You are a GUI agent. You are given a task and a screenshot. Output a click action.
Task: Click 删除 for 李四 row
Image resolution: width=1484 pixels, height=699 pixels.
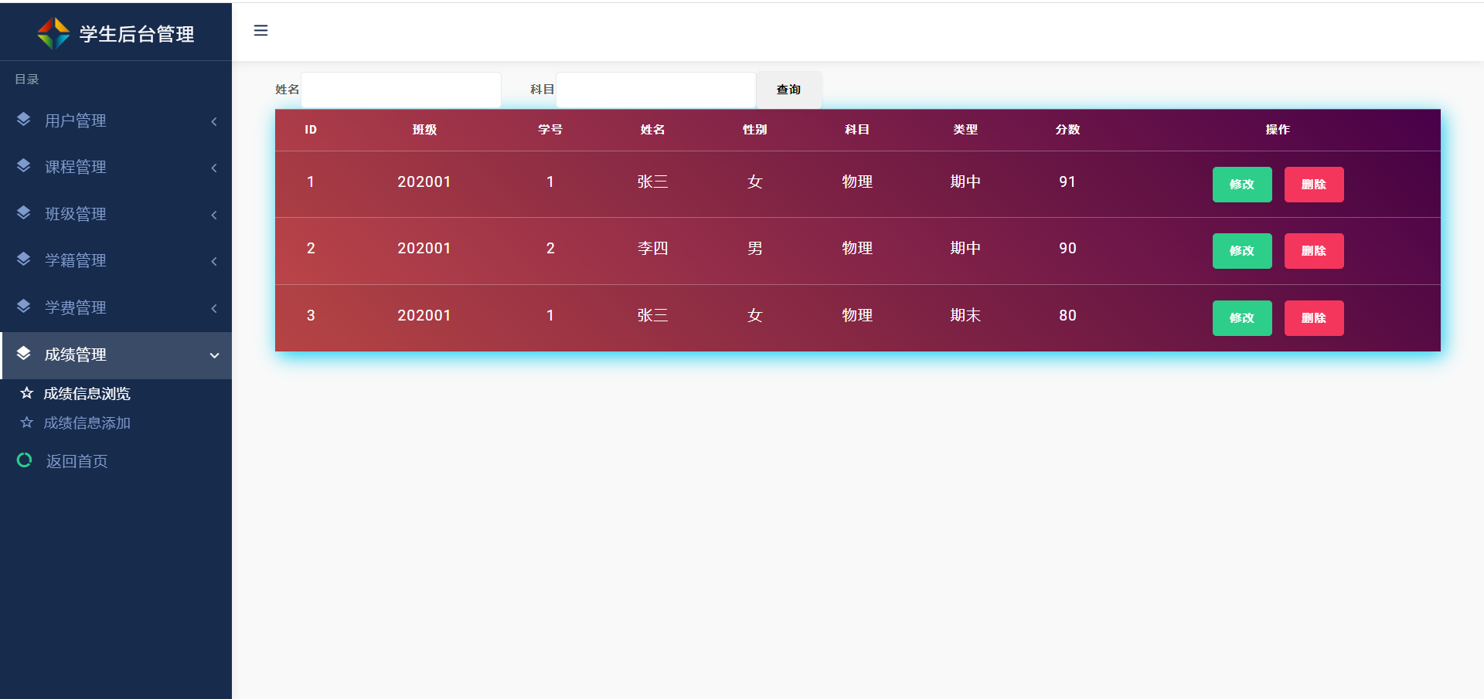[1314, 251]
